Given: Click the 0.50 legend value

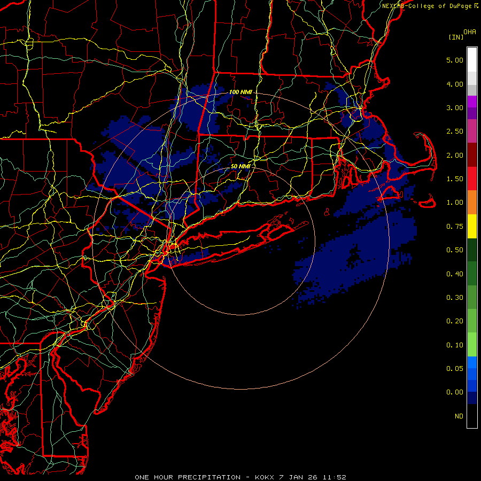Looking at the screenshot, I should [x=455, y=250].
